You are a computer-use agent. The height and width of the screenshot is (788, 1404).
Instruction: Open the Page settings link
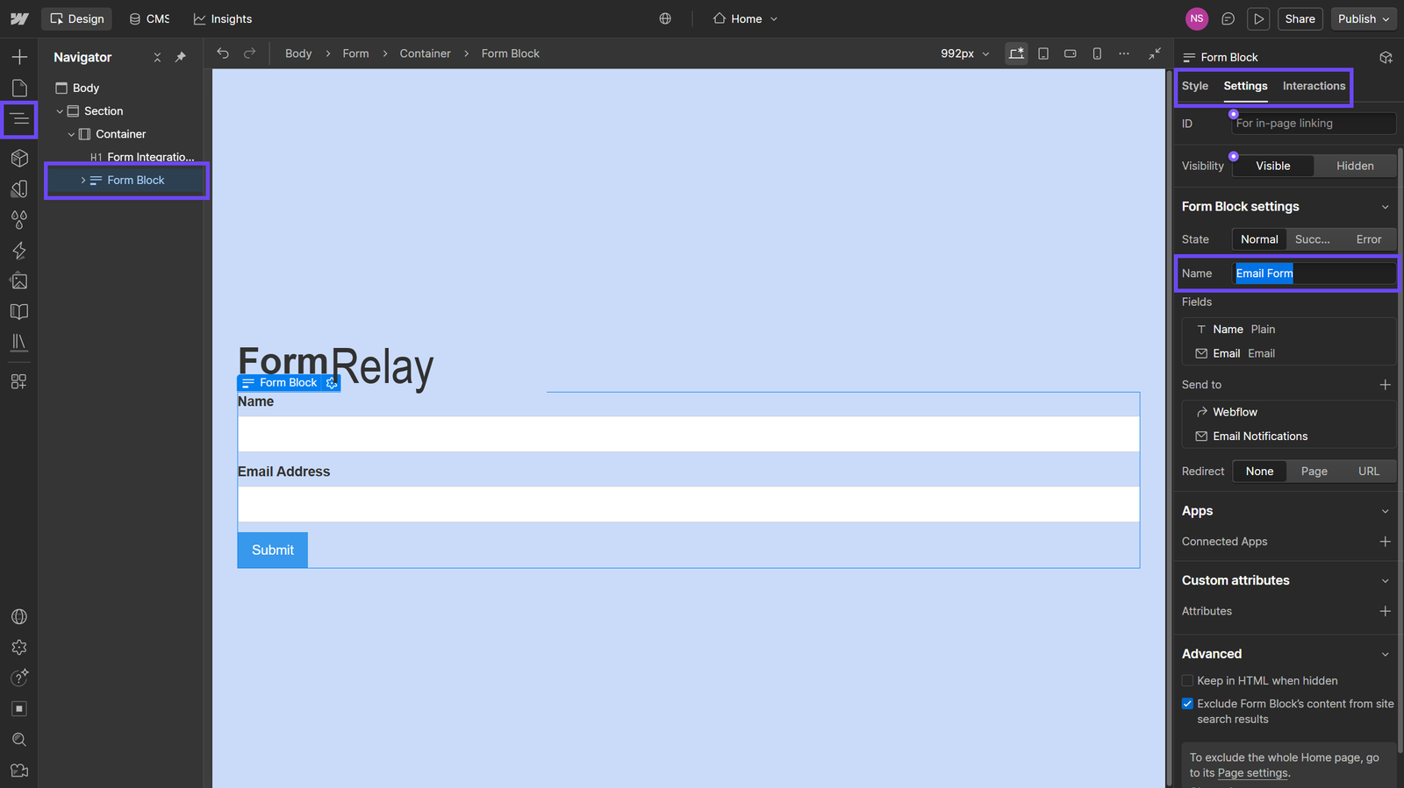1253,773
